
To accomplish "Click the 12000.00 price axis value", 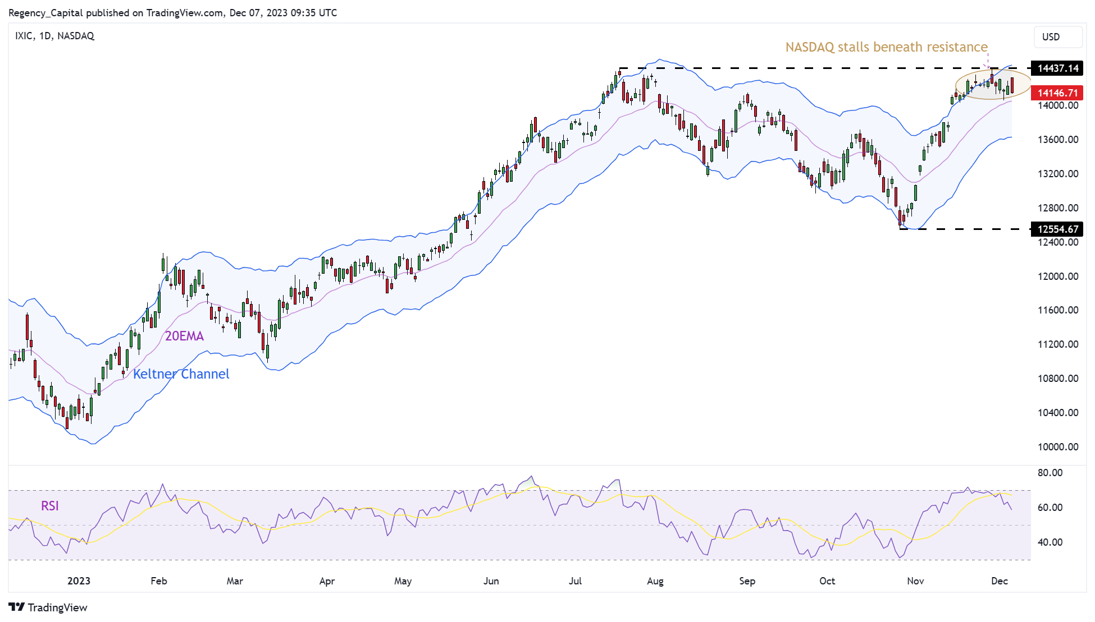I will tap(1058, 277).
